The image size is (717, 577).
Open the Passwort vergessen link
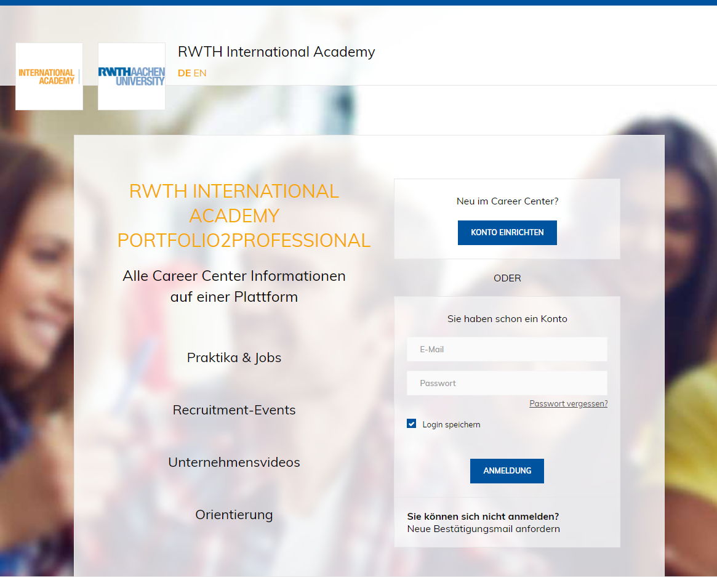coord(567,403)
